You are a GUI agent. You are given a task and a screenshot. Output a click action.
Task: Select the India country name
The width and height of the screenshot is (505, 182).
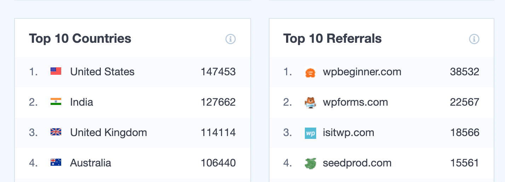point(82,102)
